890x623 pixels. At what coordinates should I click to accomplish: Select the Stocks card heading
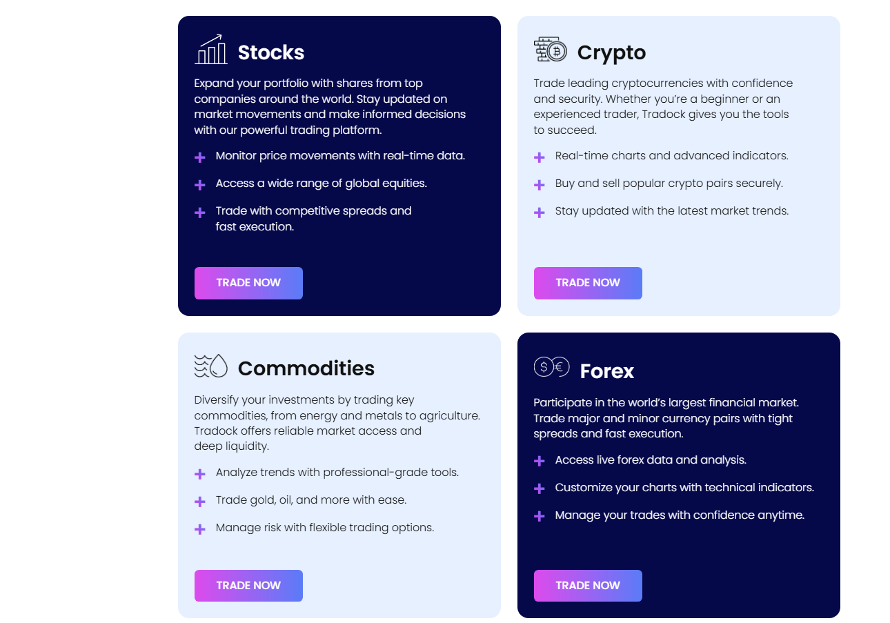tap(271, 52)
